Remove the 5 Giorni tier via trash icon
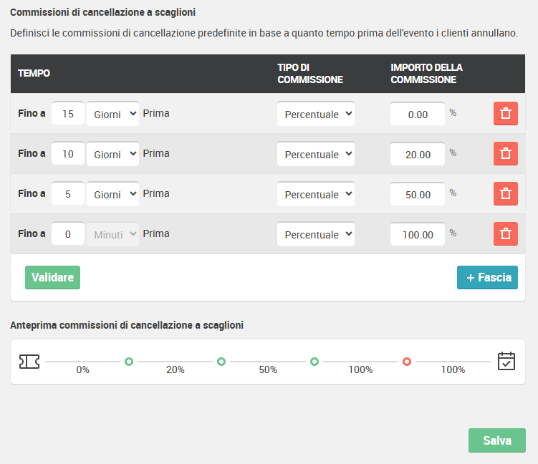 pyautogui.click(x=505, y=194)
